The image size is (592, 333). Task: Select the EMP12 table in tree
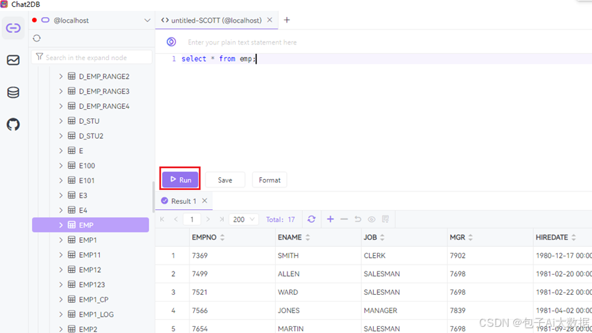pos(90,269)
